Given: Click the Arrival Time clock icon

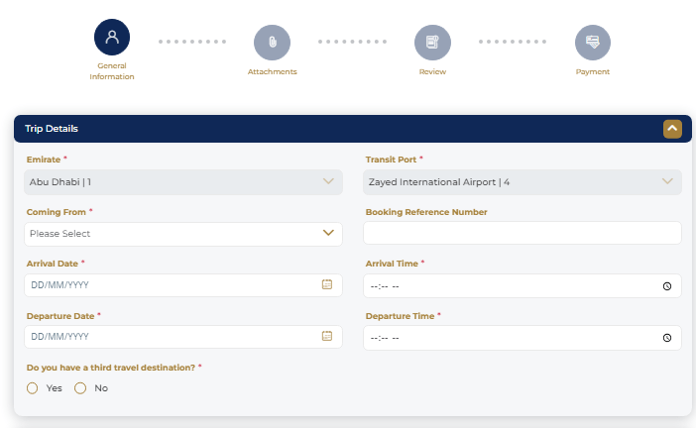Looking at the screenshot, I should point(666,286).
